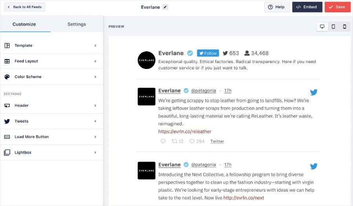This screenshot has width=353, height=206.
Task: Switch to mobile phone preview
Action: tap(344, 27)
